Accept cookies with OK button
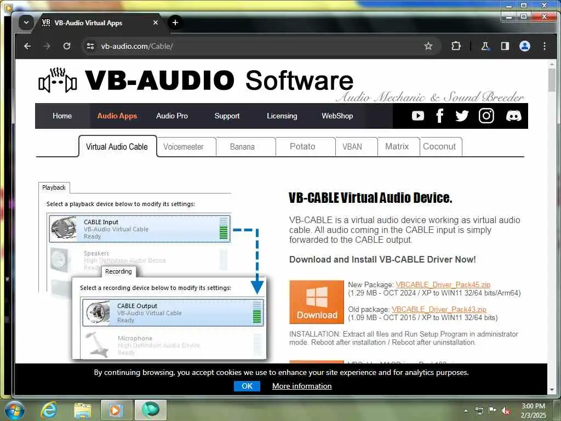 [247, 386]
